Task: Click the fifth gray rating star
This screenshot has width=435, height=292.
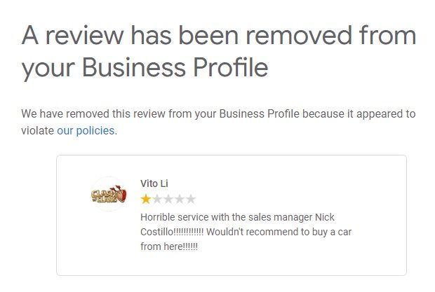Action: coord(191,199)
